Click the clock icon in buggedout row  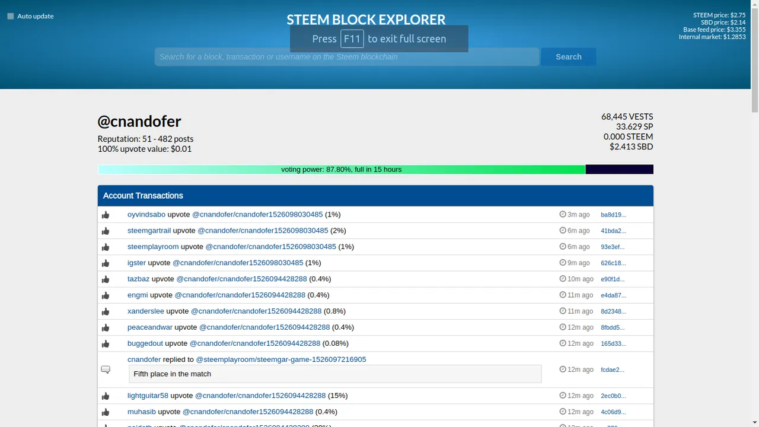coord(563,343)
